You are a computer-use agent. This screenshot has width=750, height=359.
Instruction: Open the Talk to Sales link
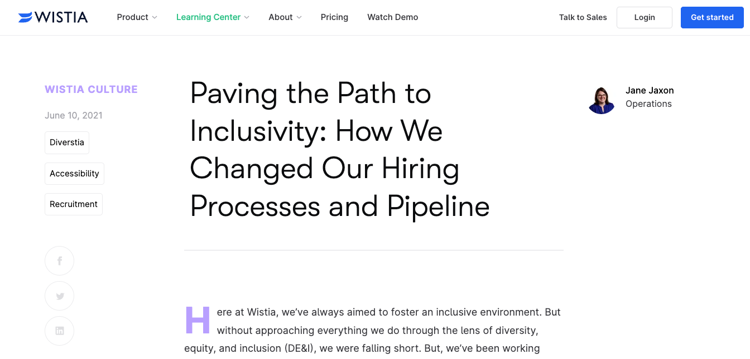583,17
